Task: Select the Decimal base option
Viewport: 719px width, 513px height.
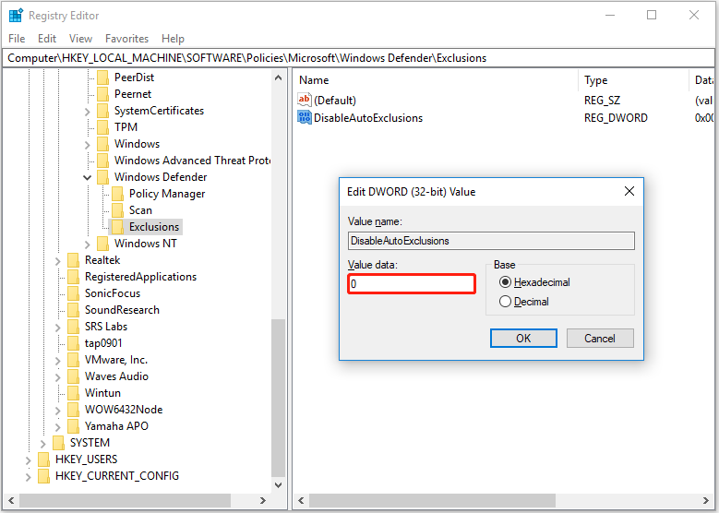Action: [505, 301]
